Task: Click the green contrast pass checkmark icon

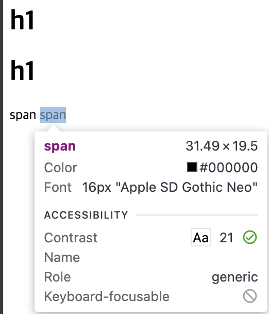Action: [x=250, y=237]
